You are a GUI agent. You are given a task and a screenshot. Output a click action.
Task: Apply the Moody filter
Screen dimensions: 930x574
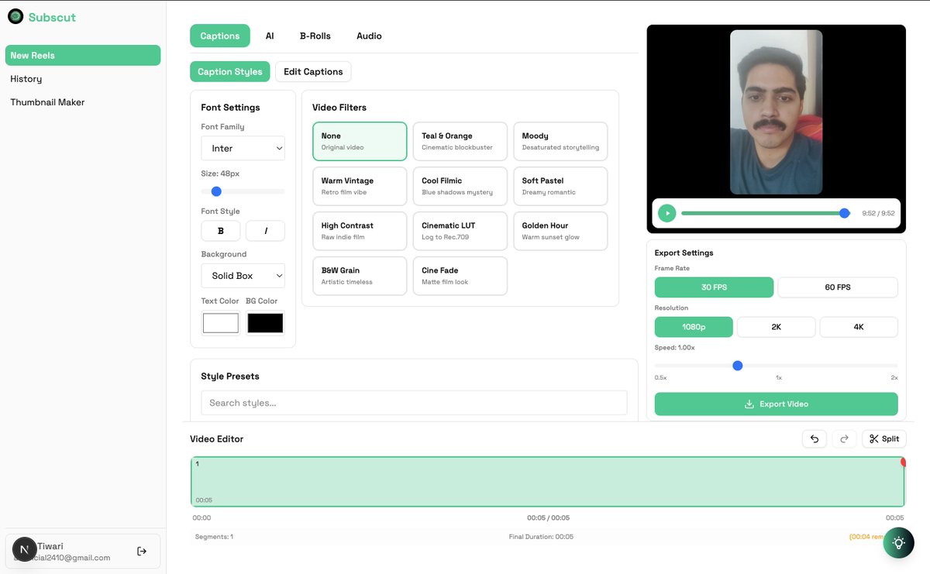click(x=560, y=141)
